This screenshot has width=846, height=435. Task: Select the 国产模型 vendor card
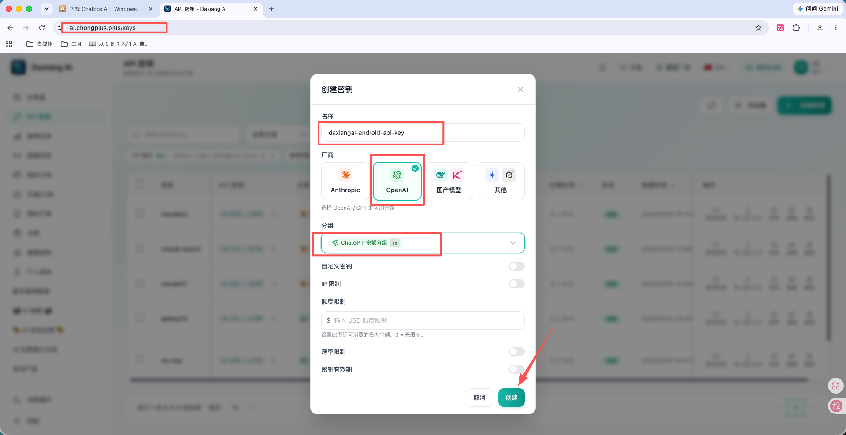449,181
